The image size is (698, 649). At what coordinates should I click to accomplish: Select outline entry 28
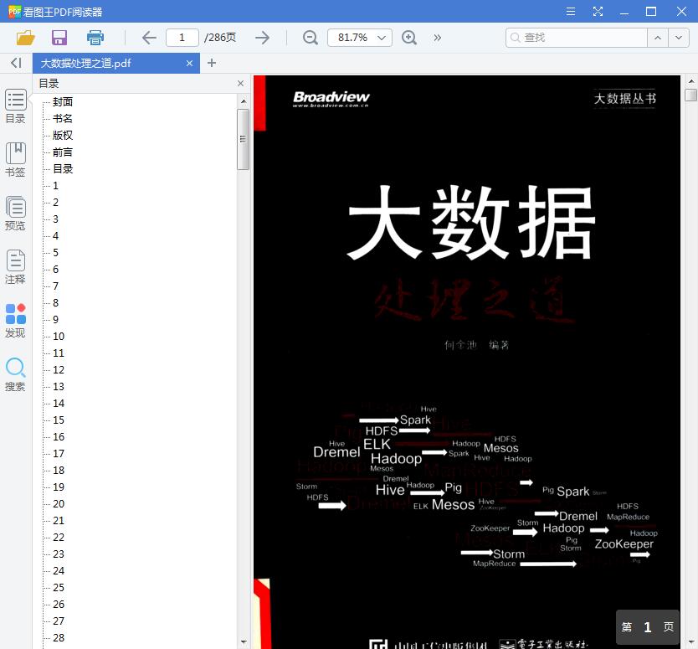(59, 638)
